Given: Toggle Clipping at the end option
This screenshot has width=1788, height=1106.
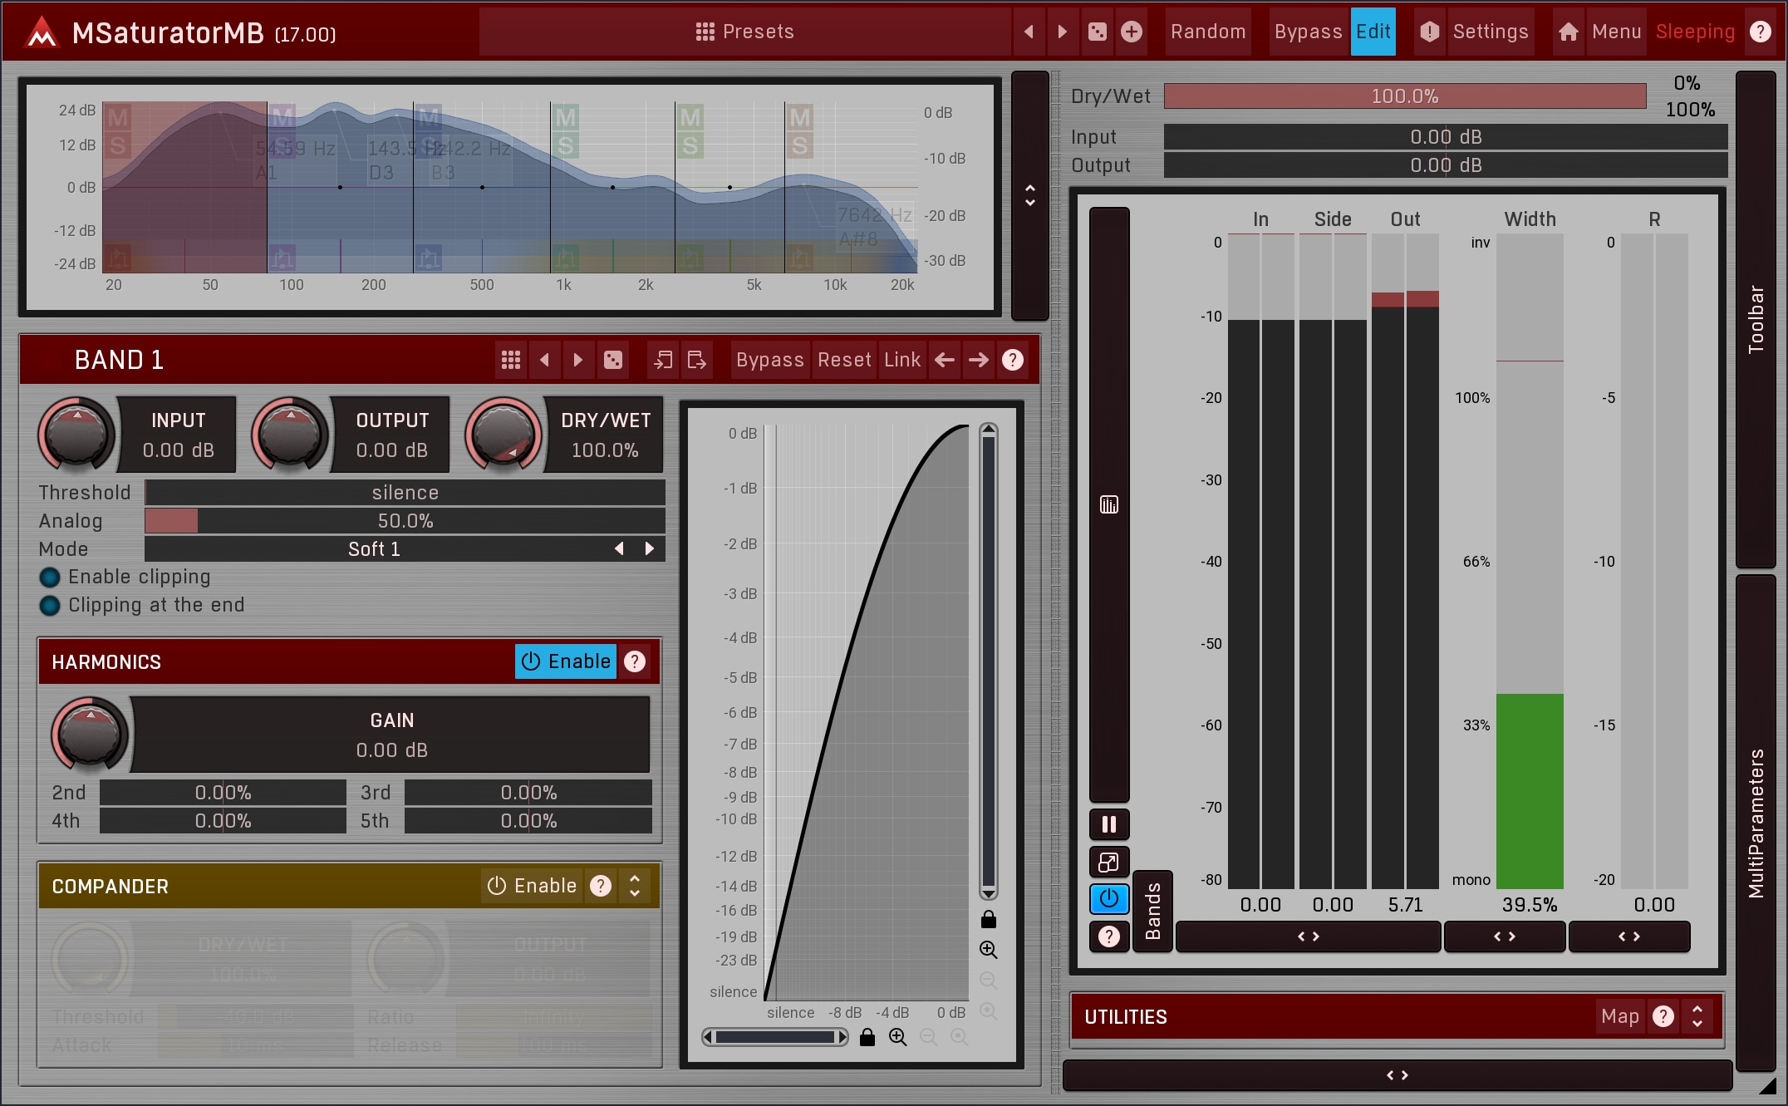Looking at the screenshot, I should pyautogui.click(x=50, y=606).
